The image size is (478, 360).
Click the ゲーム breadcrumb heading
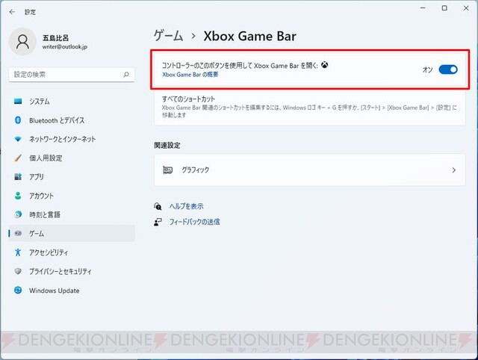[x=168, y=36]
